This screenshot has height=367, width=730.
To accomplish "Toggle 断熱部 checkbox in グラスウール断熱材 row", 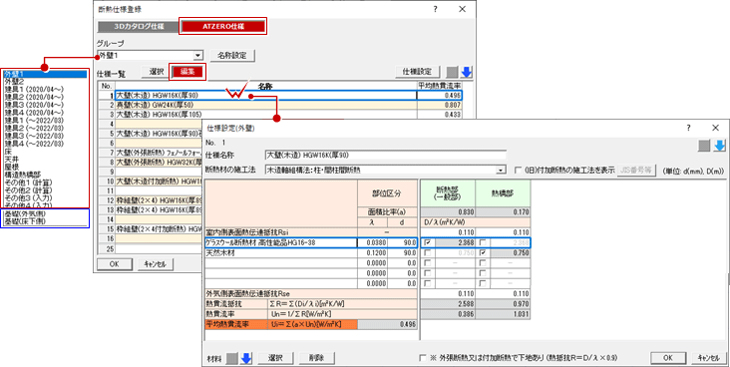I will coord(427,242).
